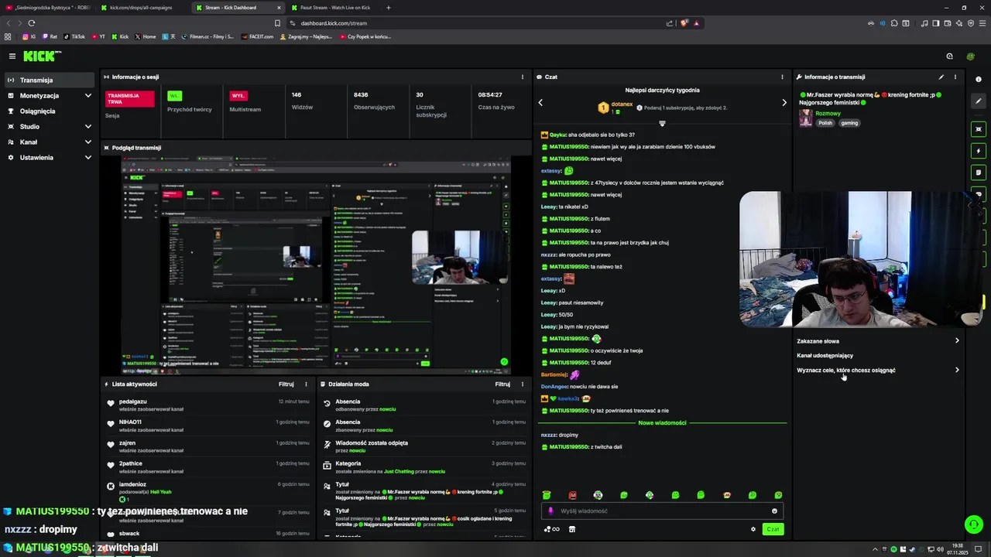The image size is (991, 557).
Task: Show next top gifter with right arrow
Action: pyautogui.click(x=784, y=102)
